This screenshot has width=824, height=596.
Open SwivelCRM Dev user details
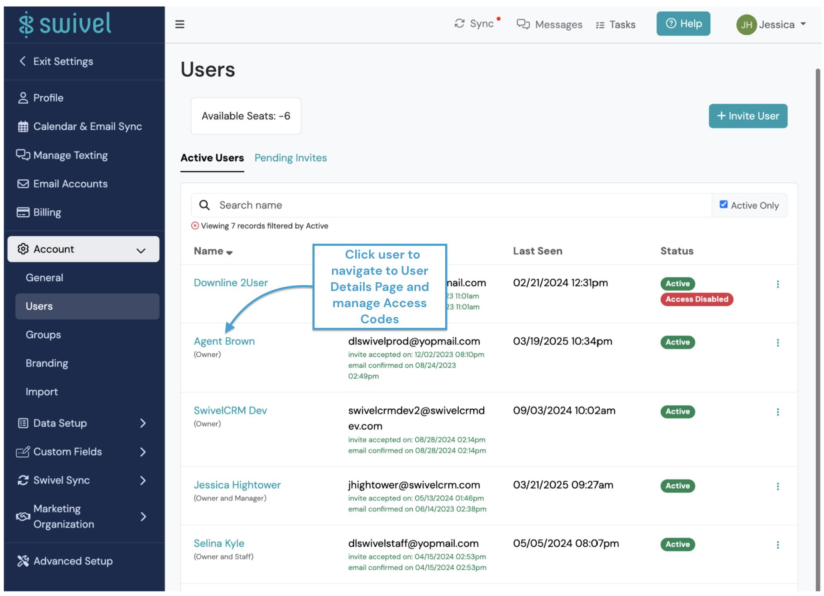pos(230,410)
